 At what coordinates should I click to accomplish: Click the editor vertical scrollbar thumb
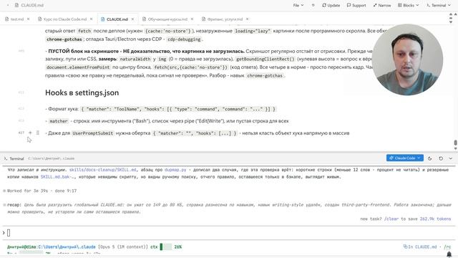point(455,143)
